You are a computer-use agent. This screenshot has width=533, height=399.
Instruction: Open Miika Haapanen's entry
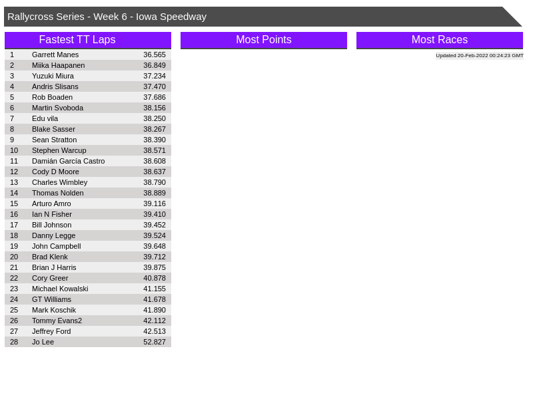(58, 65)
